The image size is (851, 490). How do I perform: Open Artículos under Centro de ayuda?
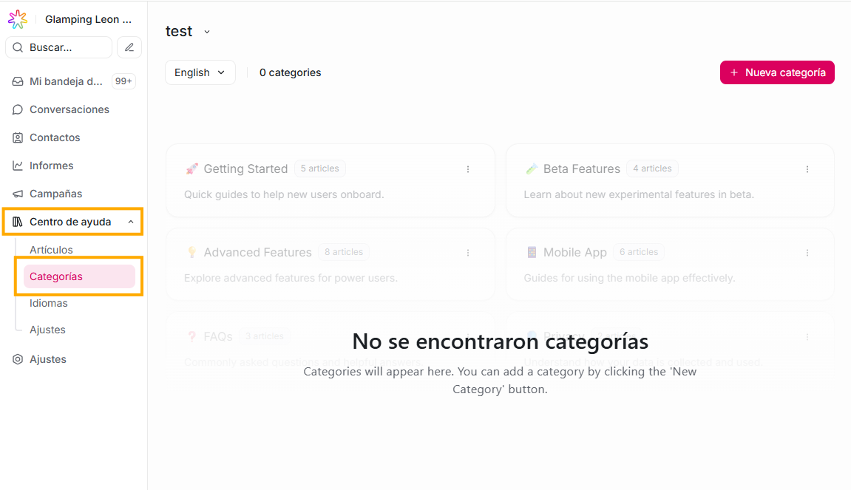coord(51,250)
